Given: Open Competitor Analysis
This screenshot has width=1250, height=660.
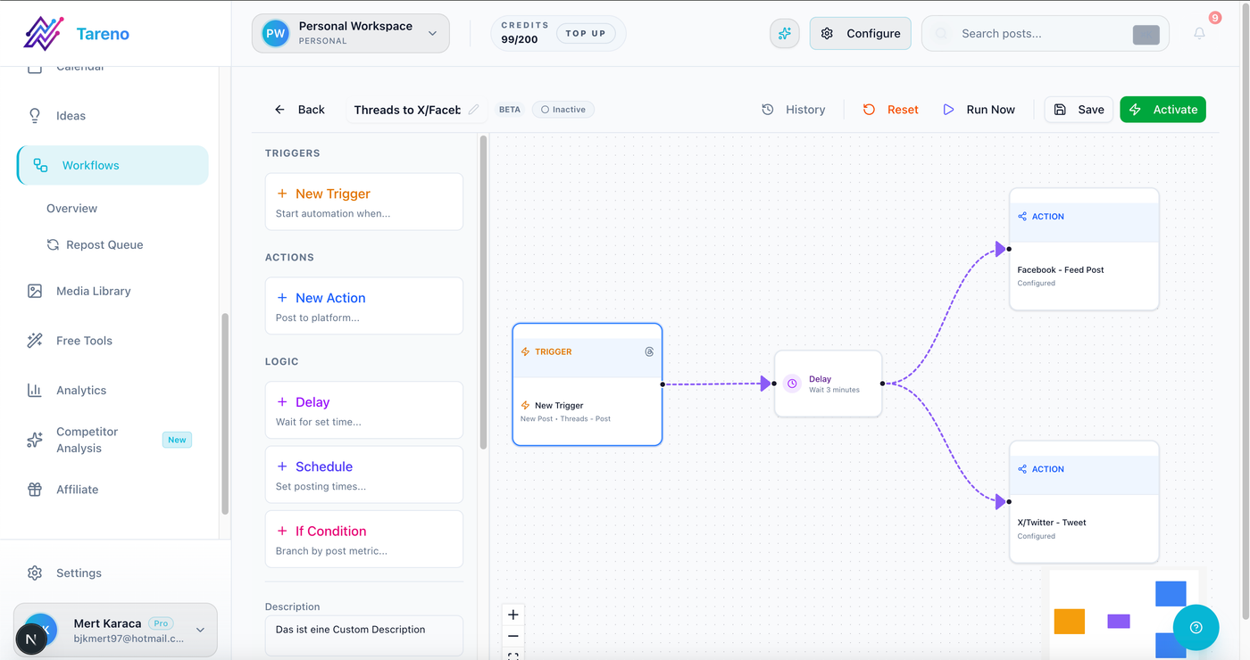Looking at the screenshot, I should [112, 440].
